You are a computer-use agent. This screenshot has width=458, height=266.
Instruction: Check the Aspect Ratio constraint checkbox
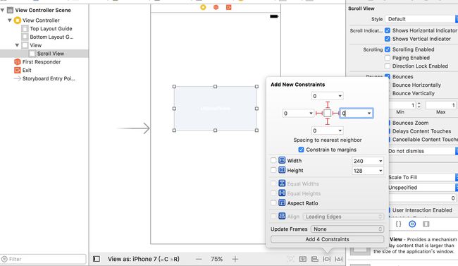(273, 202)
